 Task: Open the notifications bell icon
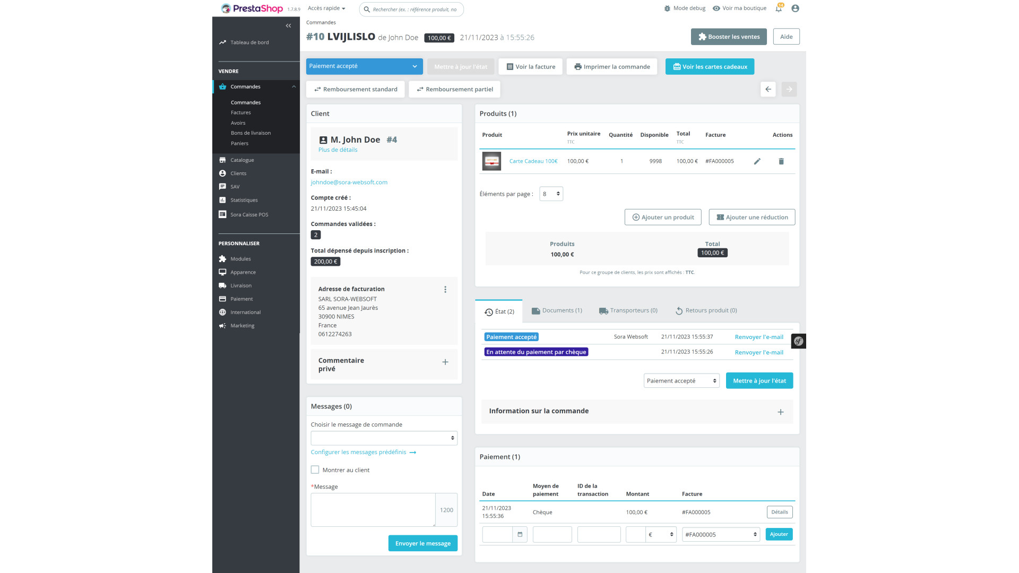pyautogui.click(x=779, y=8)
